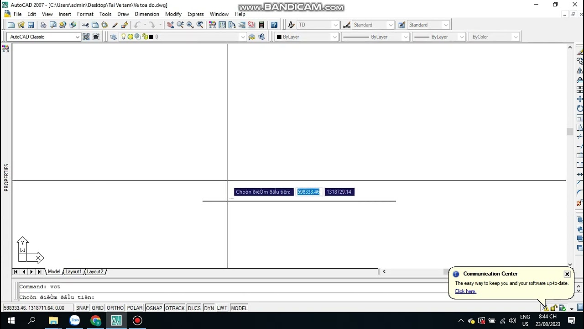
Task: Open the Tool Palettes window icon
Action: click(232, 25)
